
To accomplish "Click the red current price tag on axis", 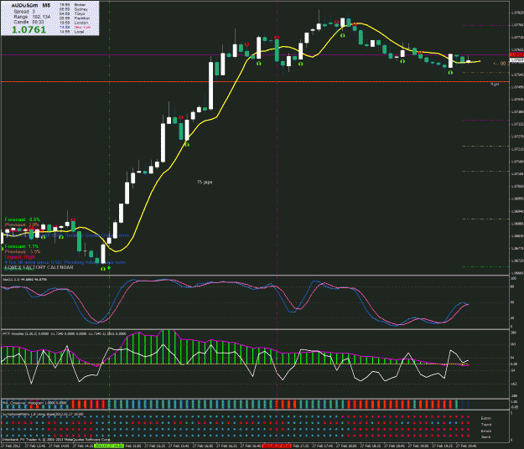I will pos(517,54).
